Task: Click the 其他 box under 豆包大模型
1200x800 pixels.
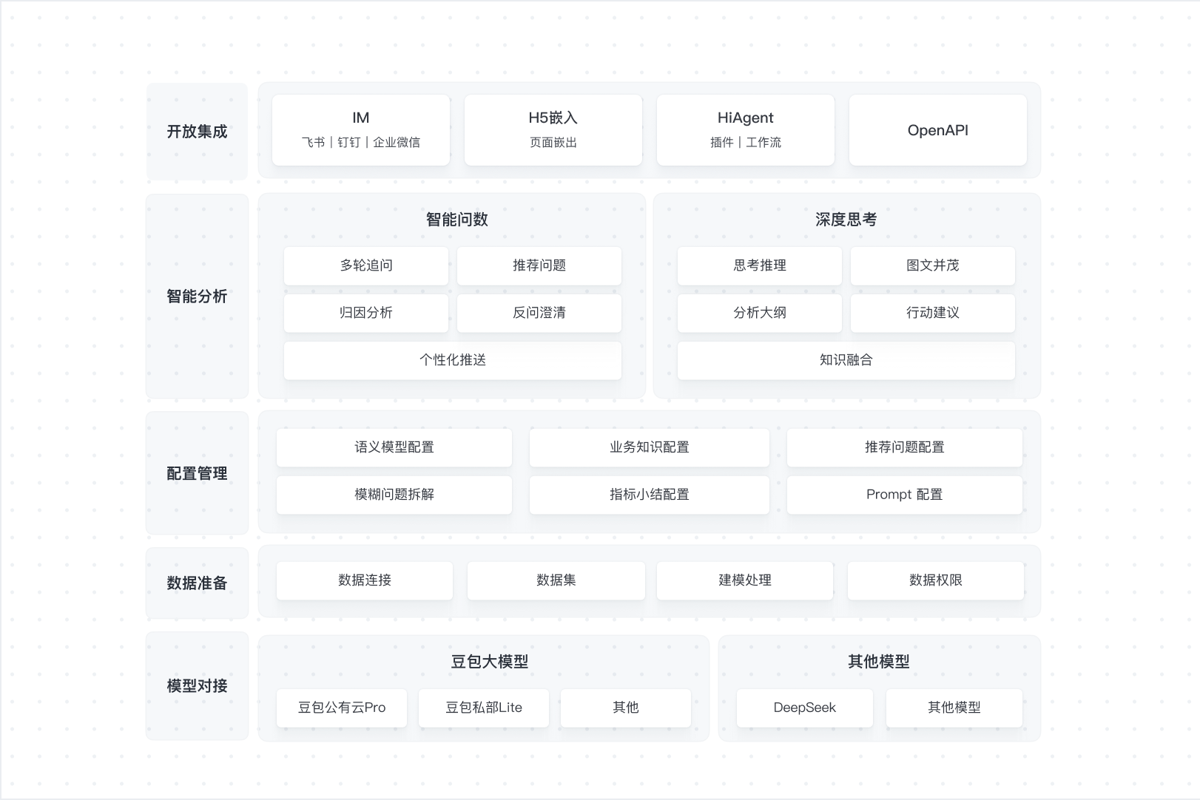Action: tap(626, 708)
